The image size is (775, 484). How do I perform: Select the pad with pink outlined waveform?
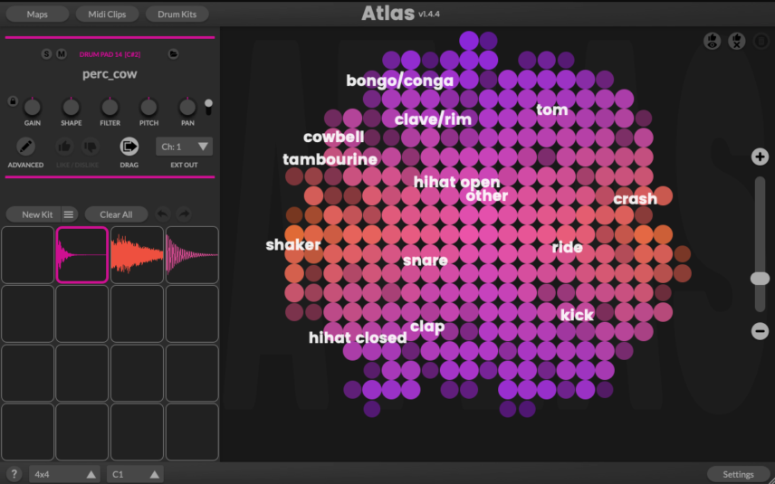[82, 255]
